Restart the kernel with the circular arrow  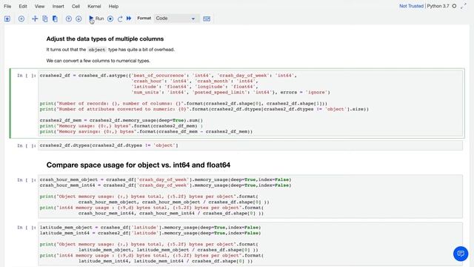pyautogui.click(x=120, y=19)
